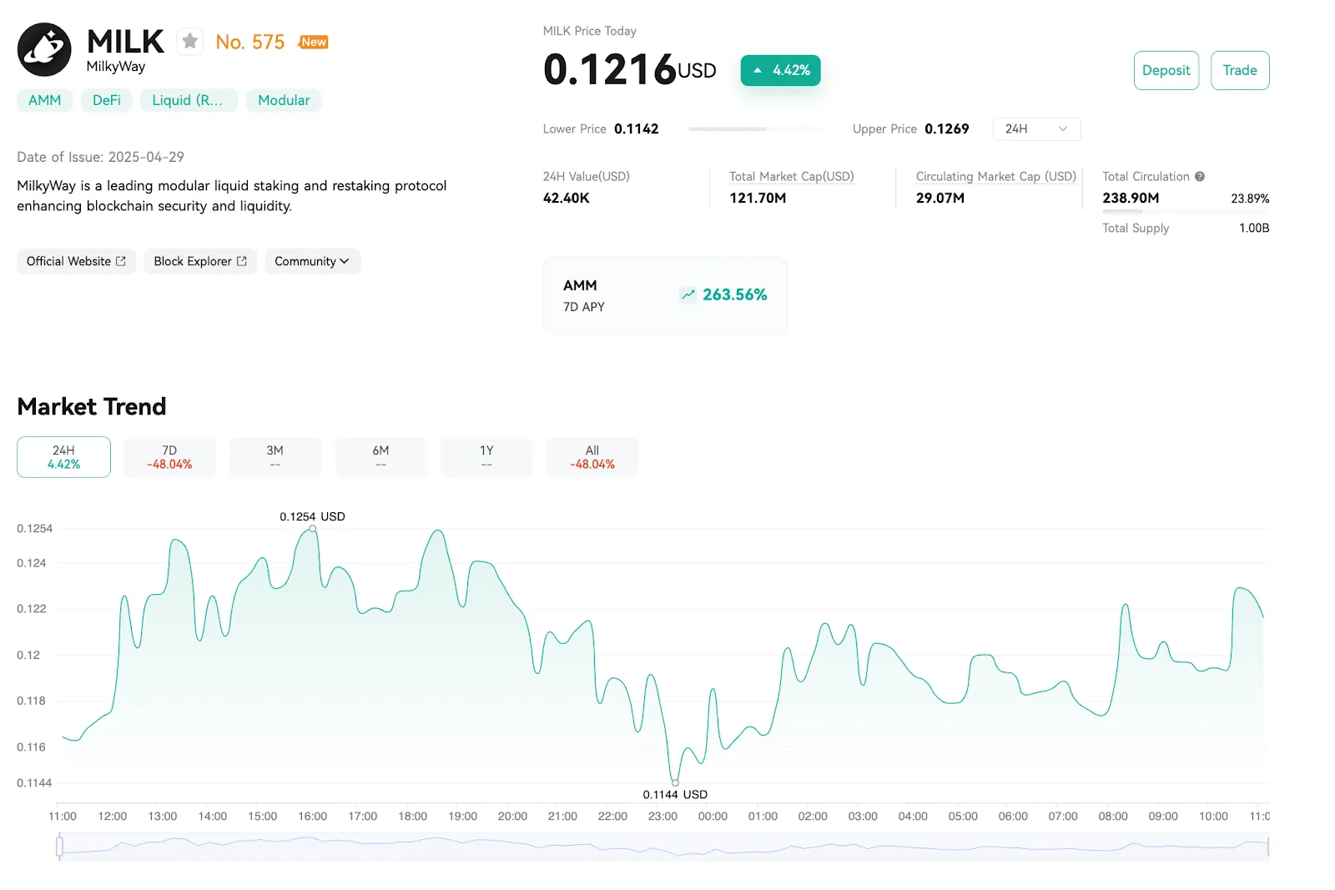Click the orange New badge
The width and height of the screenshot is (1335, 890).
coord(314,42)
